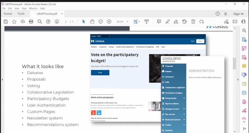Select the UNDPTunisia.pdf document tab
This screenshot has width=249, height=133.
[x=47, y=14]
